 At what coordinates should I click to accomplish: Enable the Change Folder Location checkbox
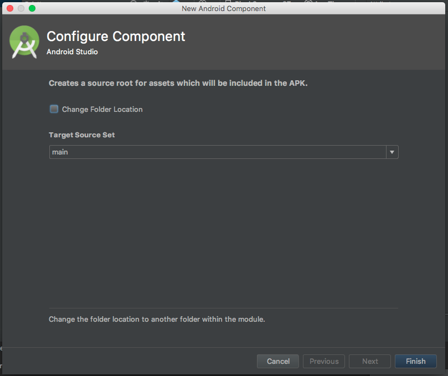click(x=54, y=109)
